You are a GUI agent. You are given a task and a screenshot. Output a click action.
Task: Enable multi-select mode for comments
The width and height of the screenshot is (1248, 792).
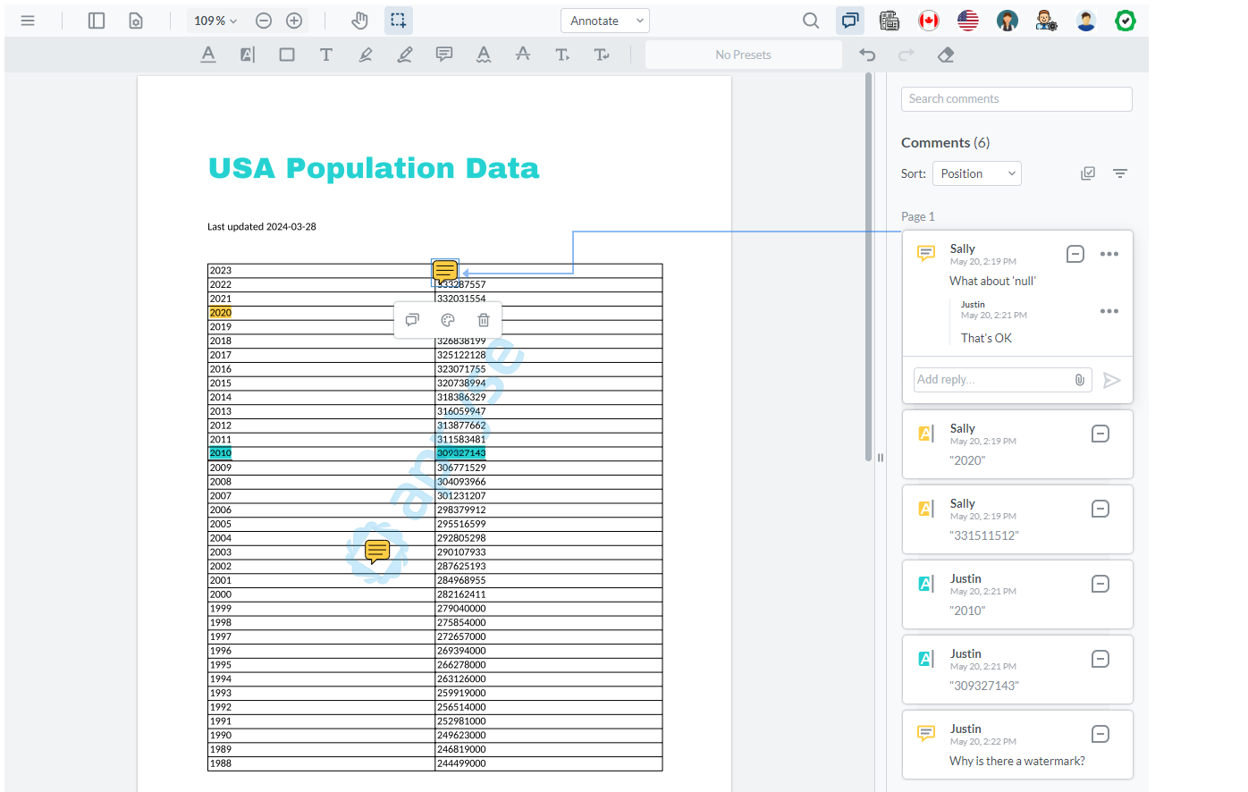click(x=1088, y=173)
